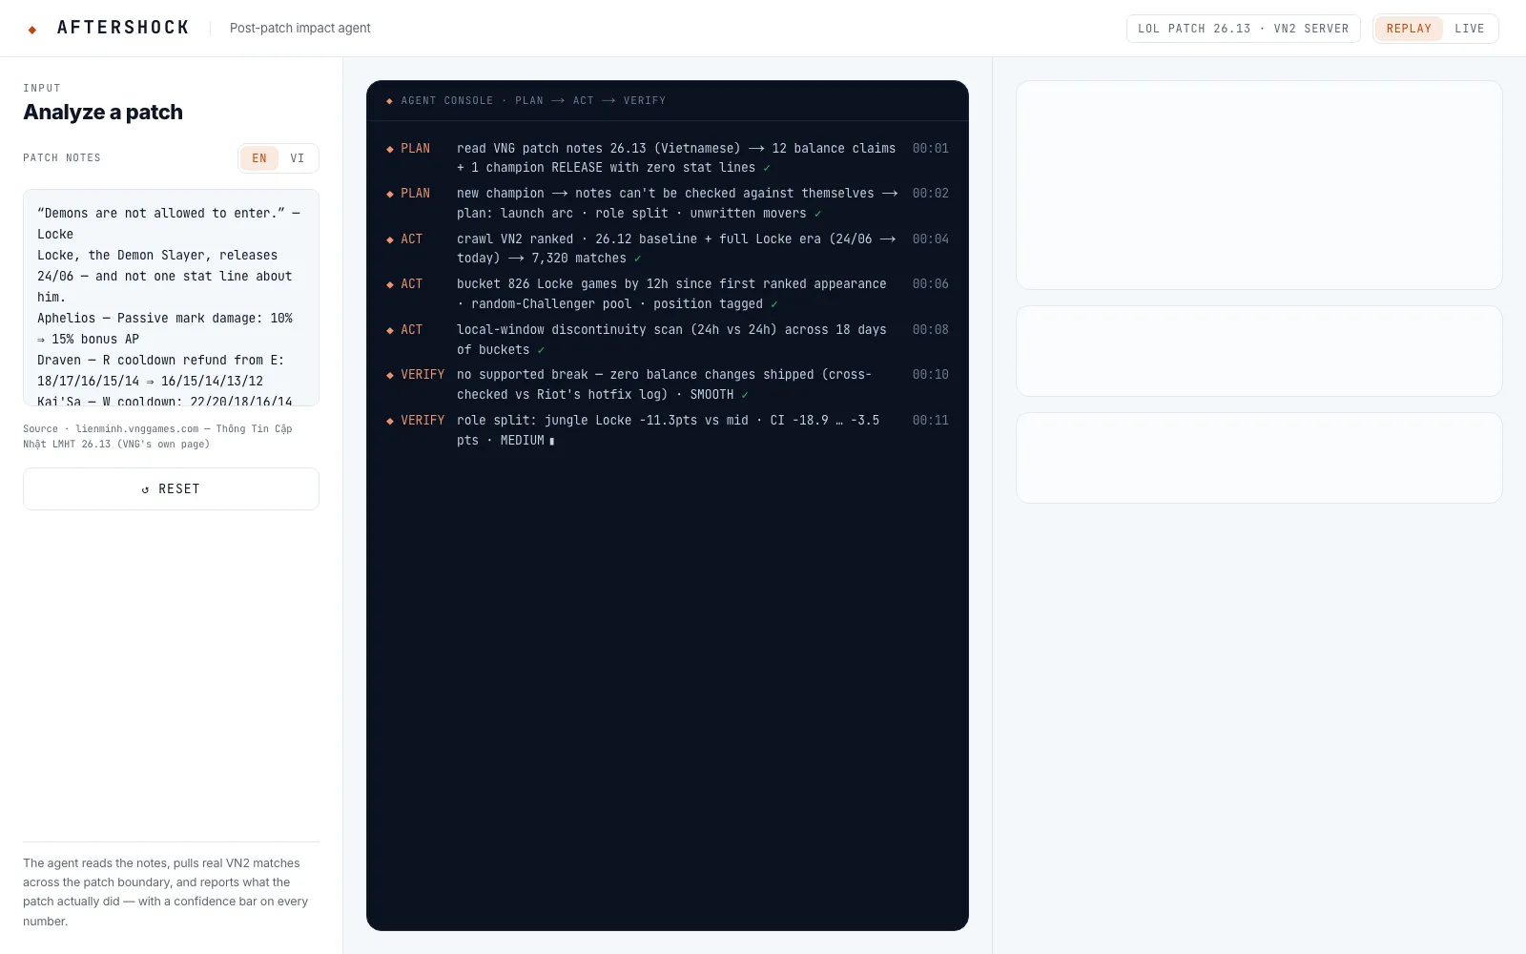Switch to REPLAY mode
The image size is (1526, 954).
[1409, 29]
